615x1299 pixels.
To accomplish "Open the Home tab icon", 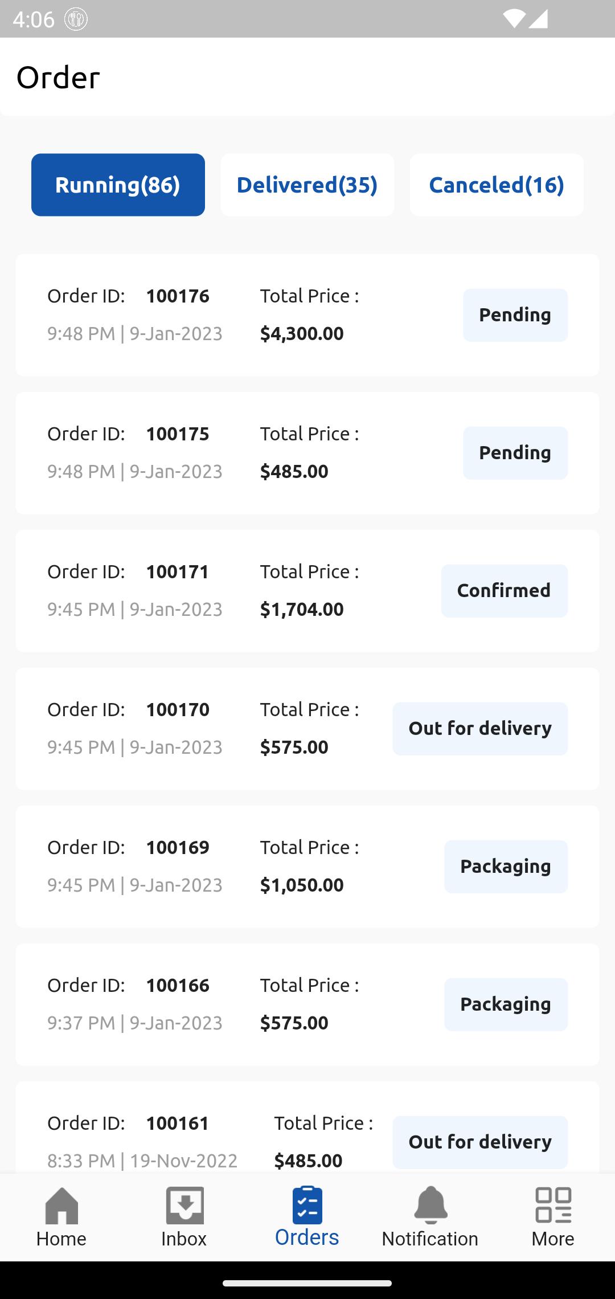I will tap(61, 1205).
